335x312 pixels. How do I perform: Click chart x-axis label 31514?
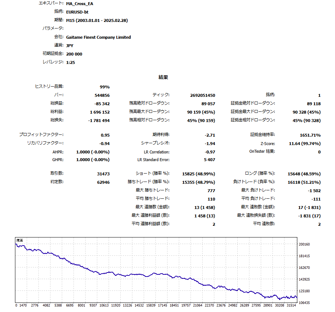291,305
